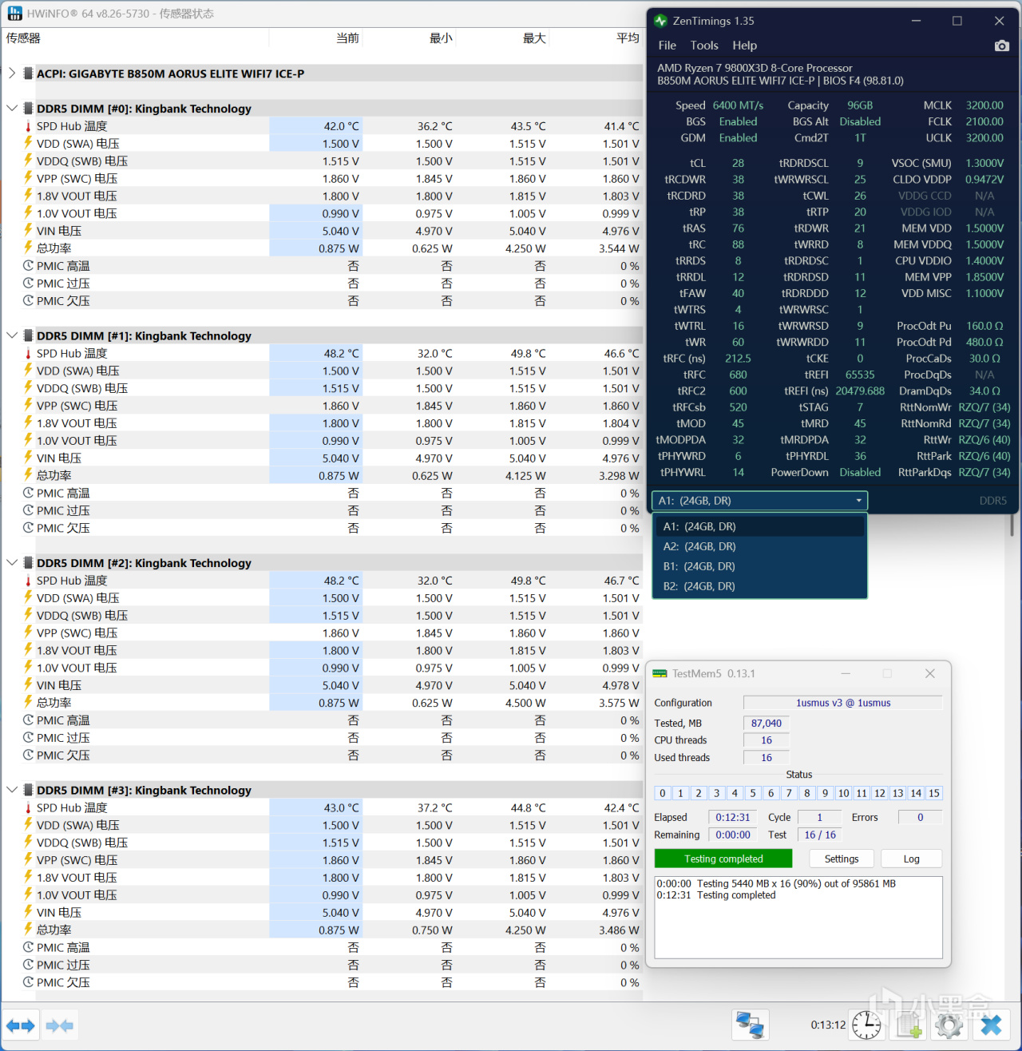1022x1051 pixels.
Task: Click the TestMem5 app icon in its title bar
Action: 660,674
